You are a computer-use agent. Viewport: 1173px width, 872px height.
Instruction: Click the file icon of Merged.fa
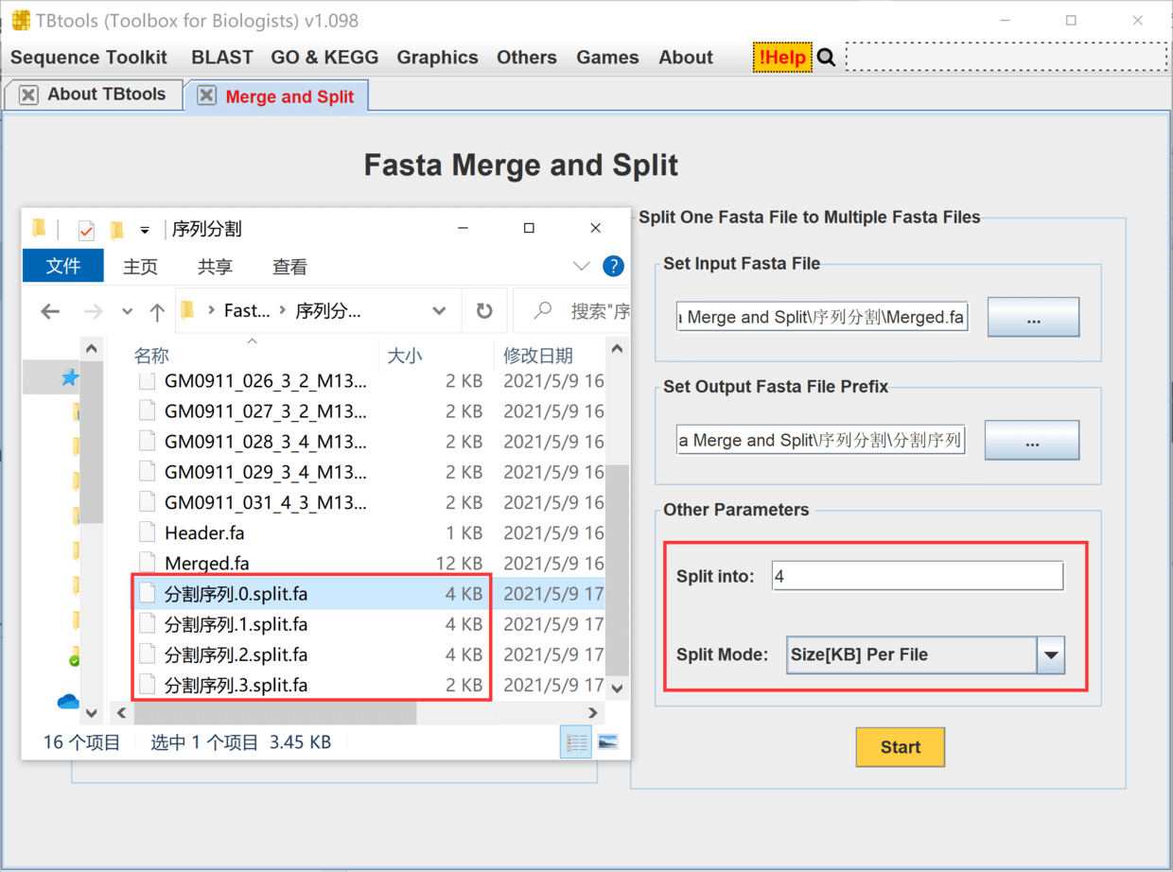147,563
